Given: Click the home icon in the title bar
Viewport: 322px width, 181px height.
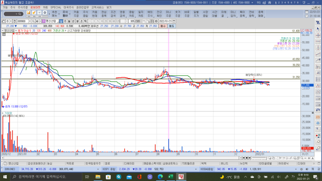Looking at the screenshot, I should tap(270, 2).
